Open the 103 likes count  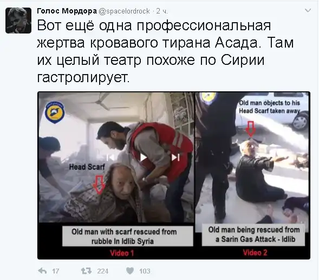[x=145, y=271]
